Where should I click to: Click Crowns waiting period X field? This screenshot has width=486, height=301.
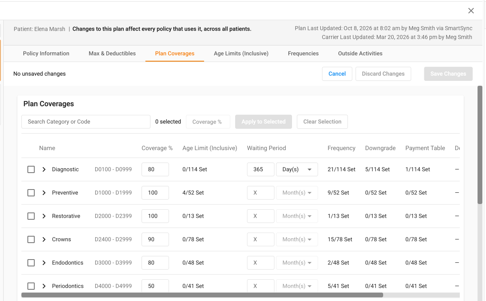click(x=261, y=239)
